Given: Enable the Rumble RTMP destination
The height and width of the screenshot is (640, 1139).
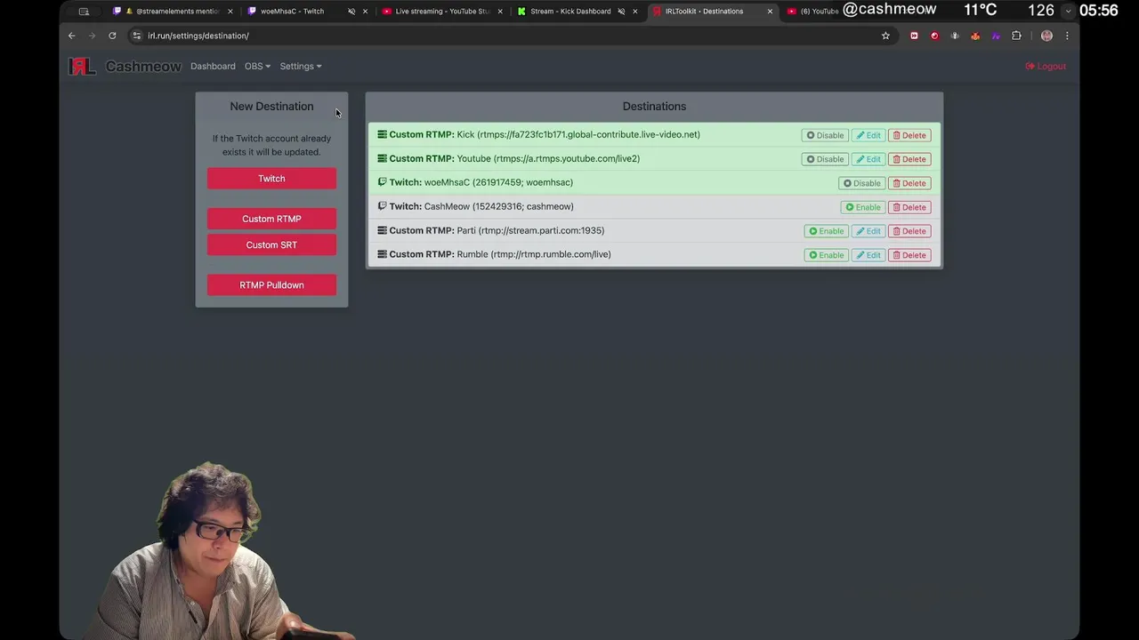Looking at the screenshot, I should click(826, 255).
